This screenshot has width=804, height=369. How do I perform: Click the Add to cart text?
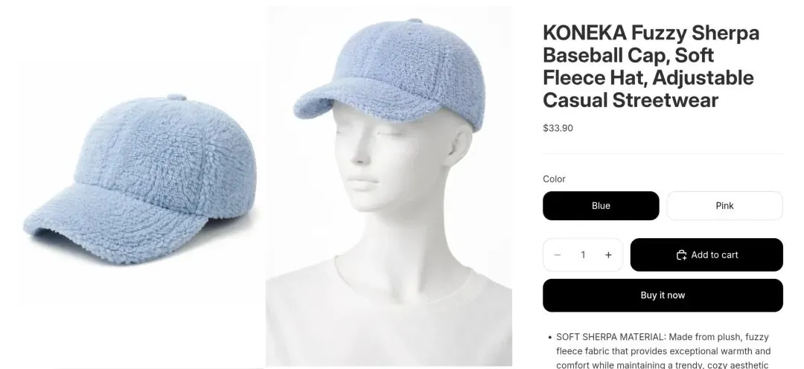click(714, 254)
